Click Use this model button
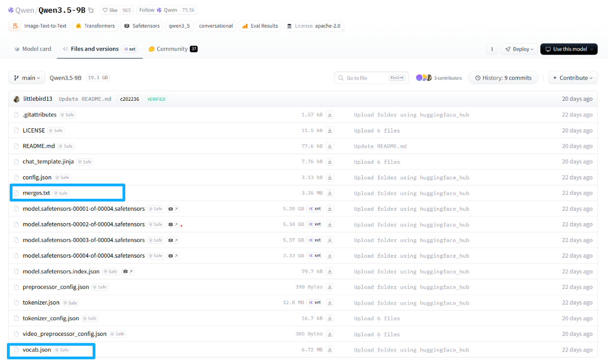 569,49
